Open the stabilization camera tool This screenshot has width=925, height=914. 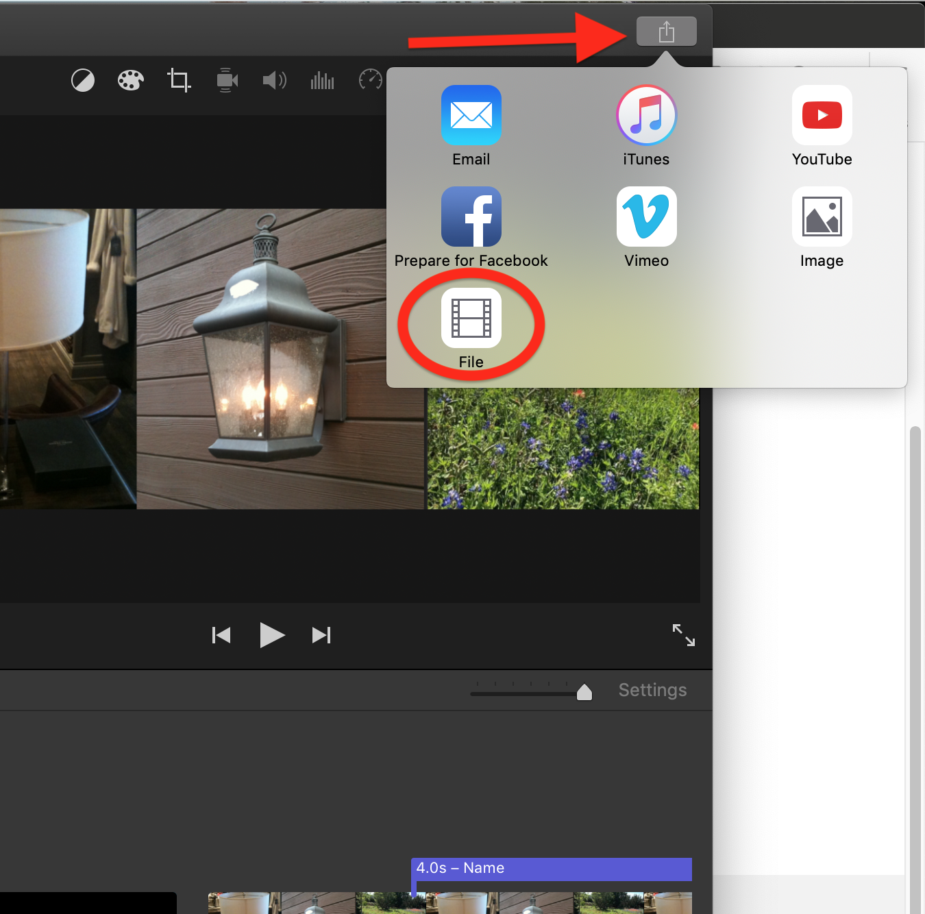(227, 81)
